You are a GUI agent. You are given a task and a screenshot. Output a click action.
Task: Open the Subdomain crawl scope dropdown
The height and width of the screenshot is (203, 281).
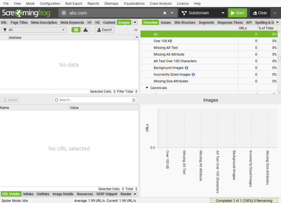[223, 13]
